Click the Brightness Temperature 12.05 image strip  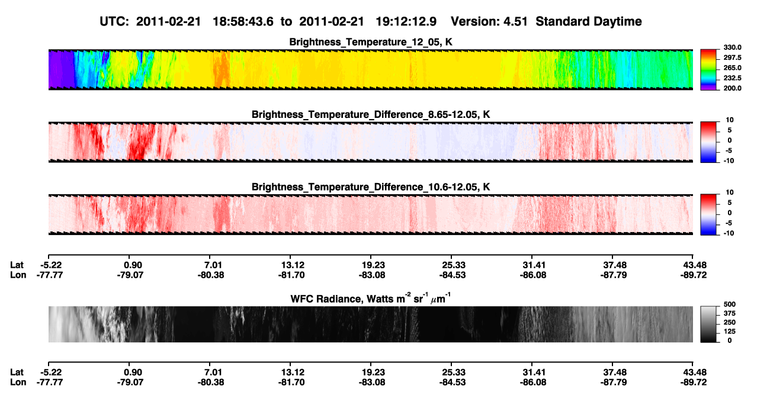[371, 69]
